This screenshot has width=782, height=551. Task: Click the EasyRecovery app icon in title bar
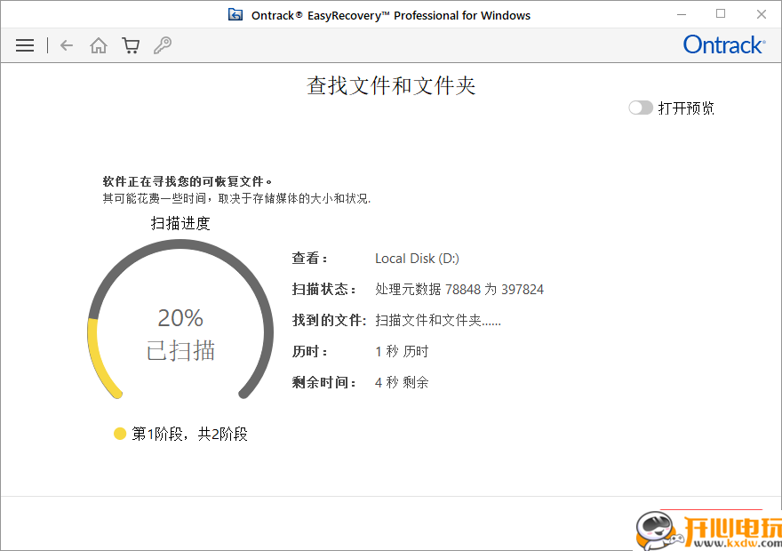[235, 14]
